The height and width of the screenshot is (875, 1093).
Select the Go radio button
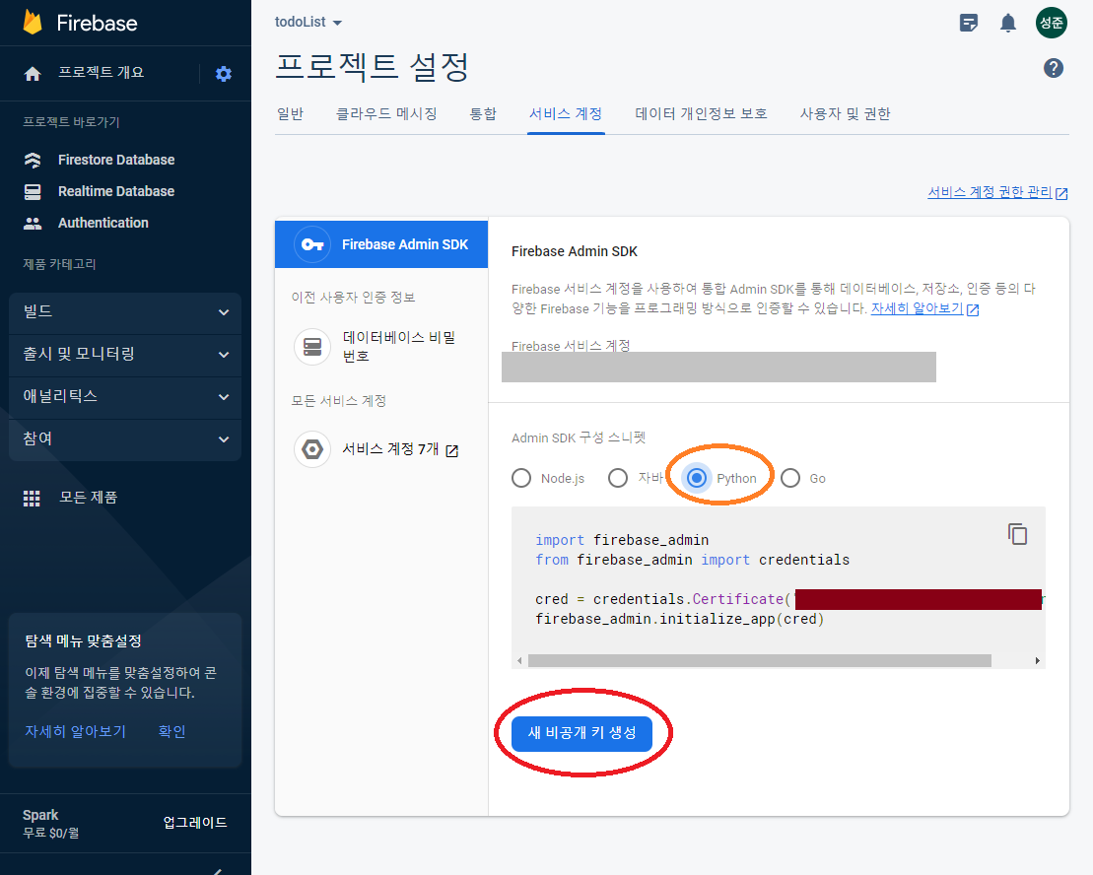coord(790,478)
